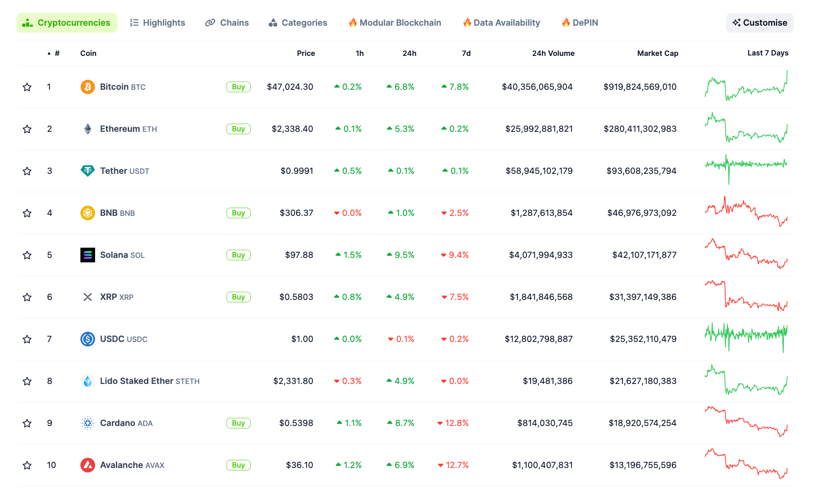Click the Bitcoin coin logo
The image size is (822, 488).
(x=87, y=87)
